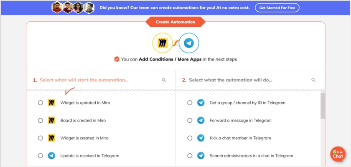This screenshot has height=167, width=351.
Task: Click the large Telegram app icon
Action: [x=189, y=43]
